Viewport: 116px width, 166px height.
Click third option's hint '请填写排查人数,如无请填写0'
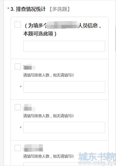click(48, 116)
